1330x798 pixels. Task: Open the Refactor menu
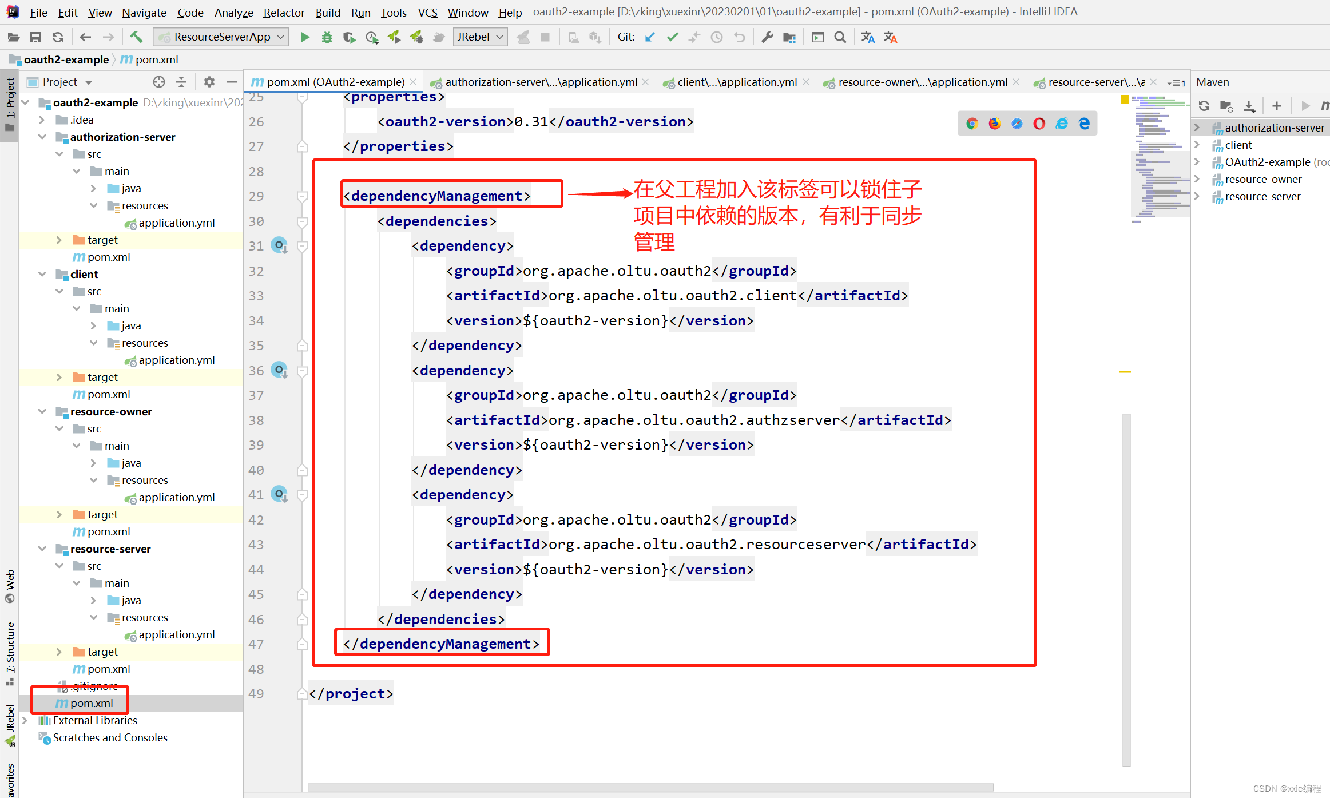click(x=284, y=12)
